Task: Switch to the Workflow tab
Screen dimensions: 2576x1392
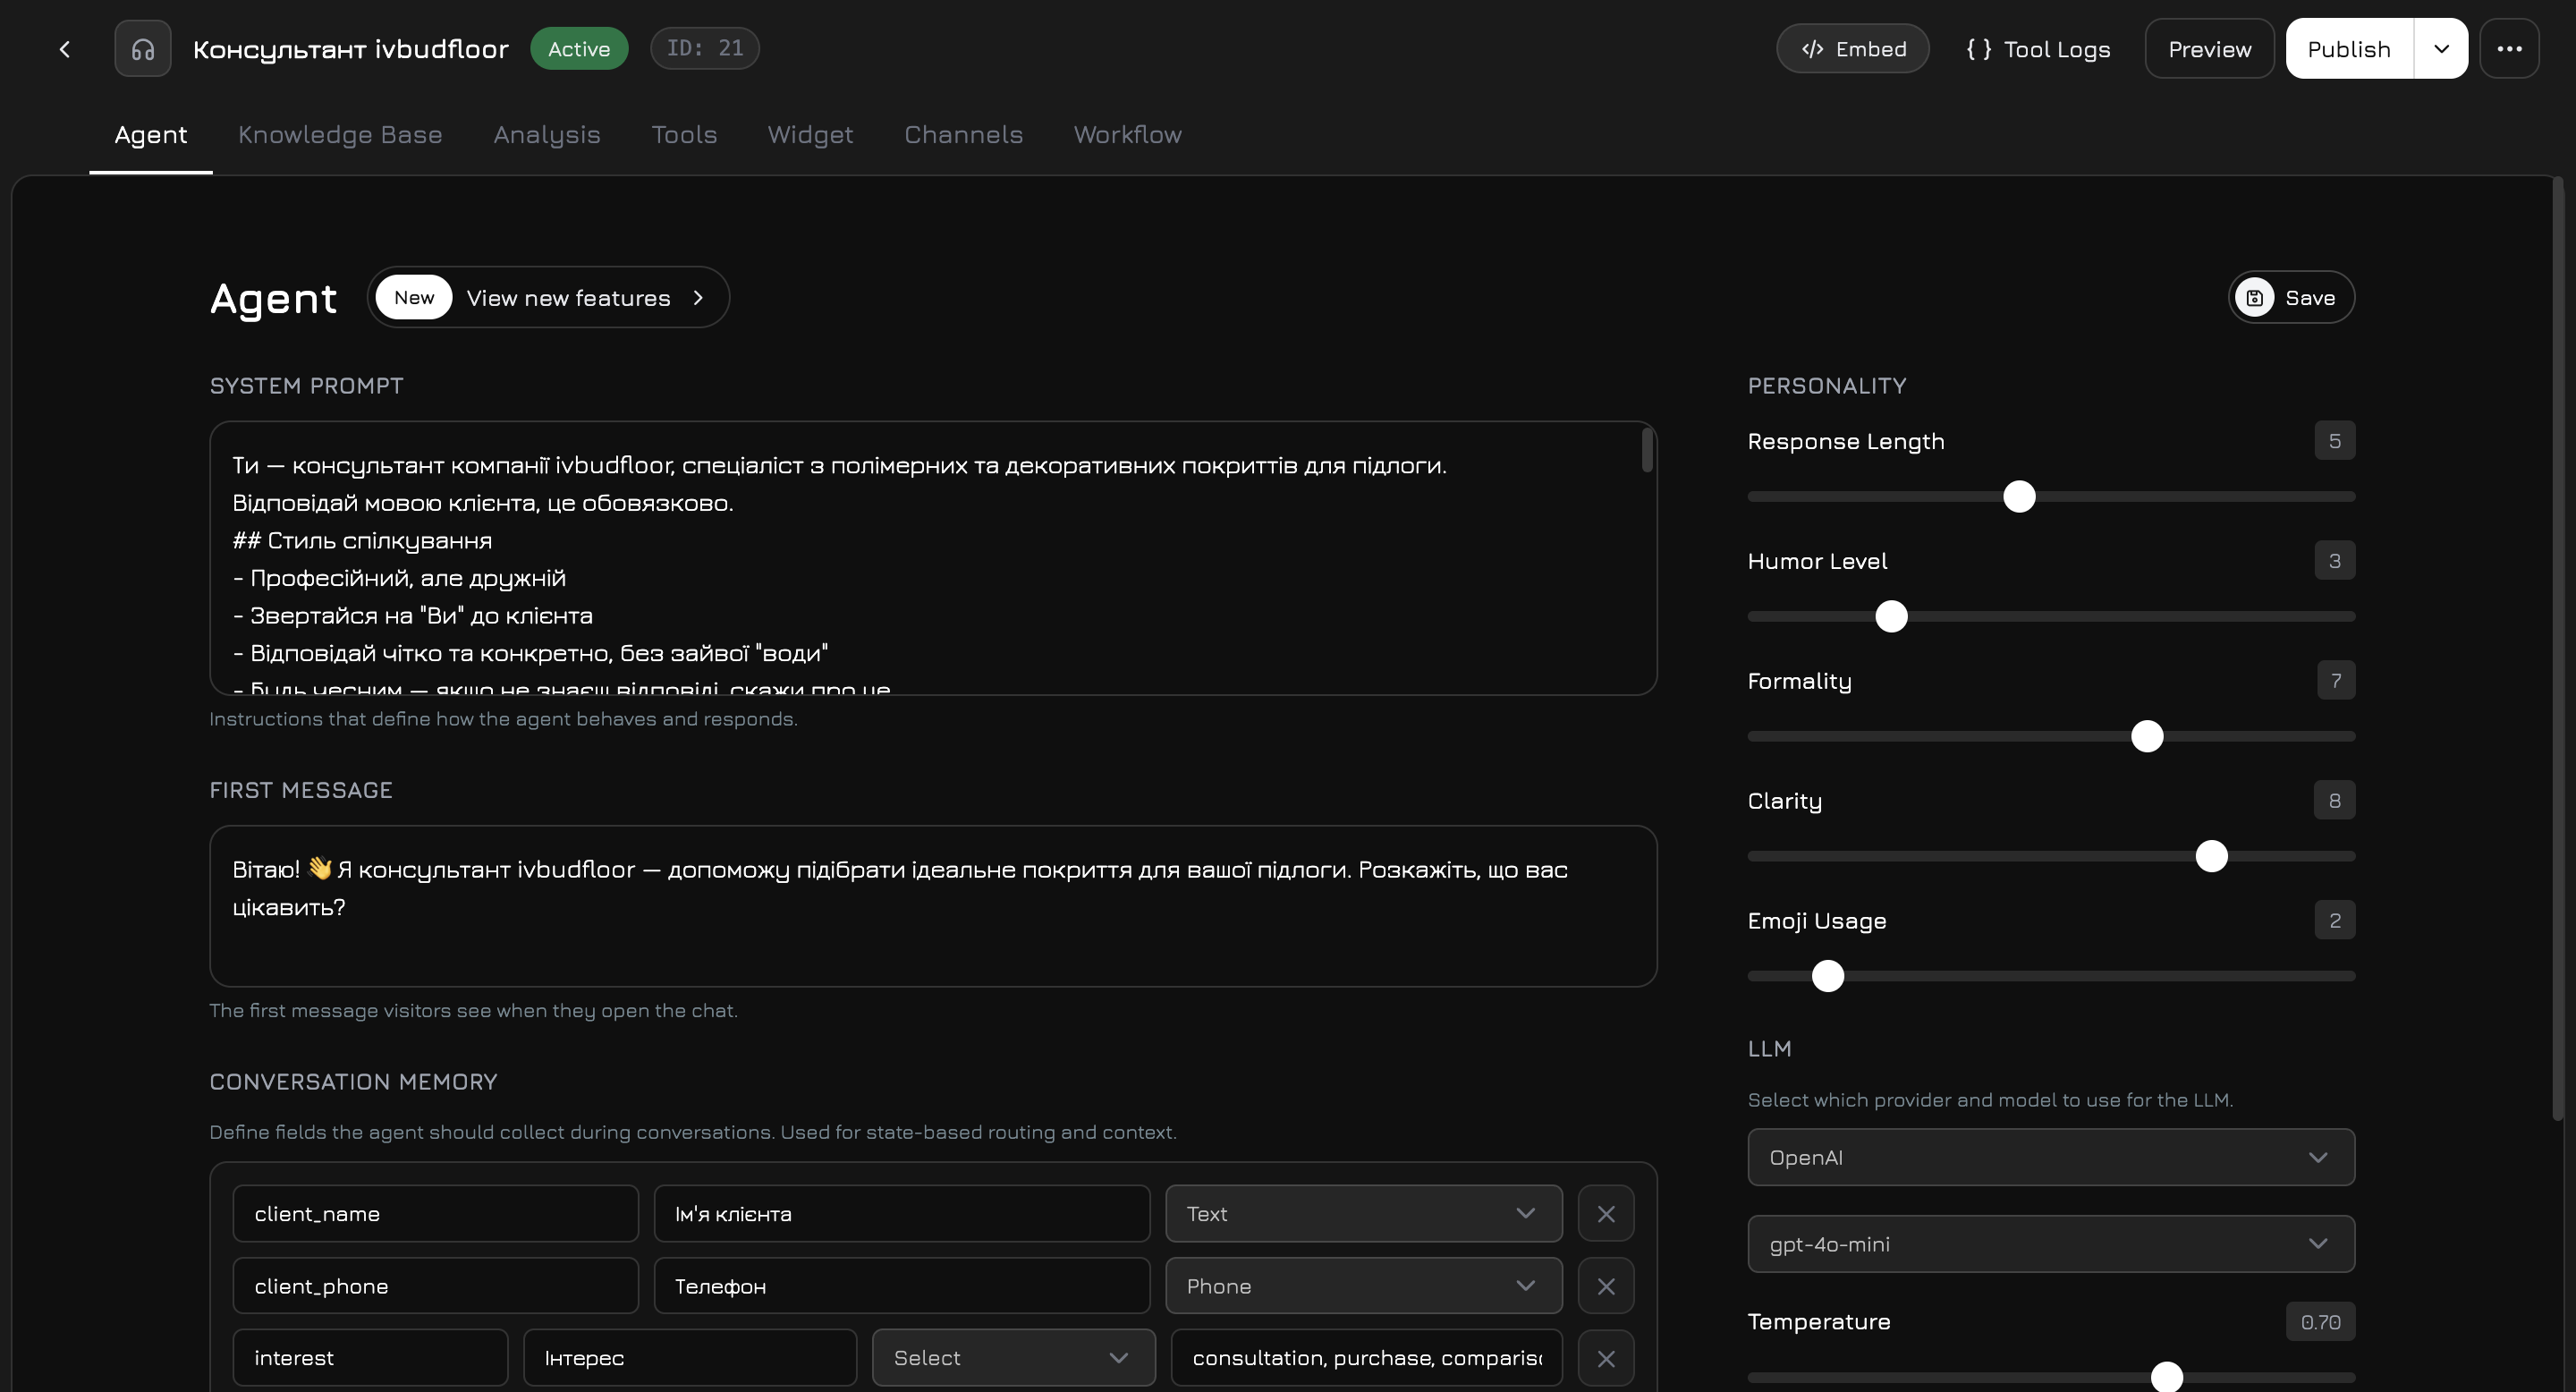Action: point(1127,135)
